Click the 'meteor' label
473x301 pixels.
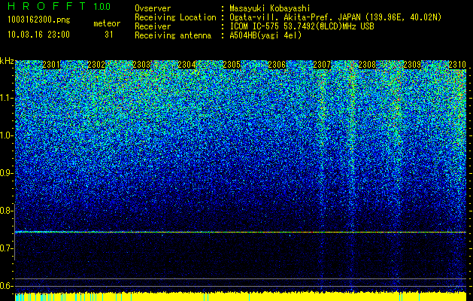click(107, 23)
